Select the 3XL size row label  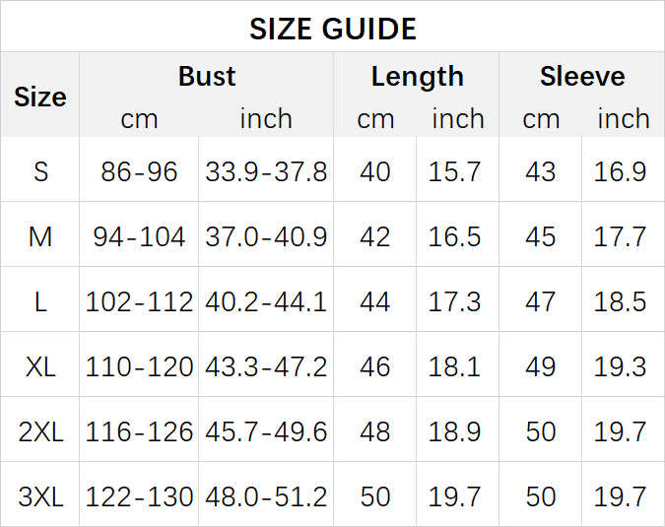tap(40, 496)
